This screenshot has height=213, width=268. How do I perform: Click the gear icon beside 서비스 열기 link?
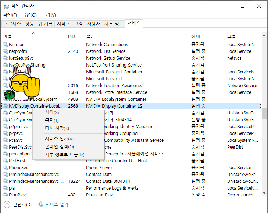click(x=41, y=204)
